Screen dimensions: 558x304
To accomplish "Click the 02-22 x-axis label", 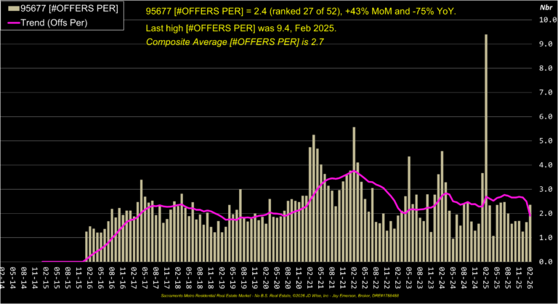I will (x=354, y=276).
